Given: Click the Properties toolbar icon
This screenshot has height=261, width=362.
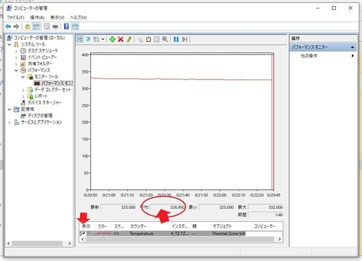Looking at the screenshot, I should tap(47, 27).
